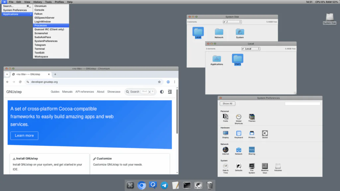
Task: Expand the Local path popup in Local window
Action: [251, 49]
